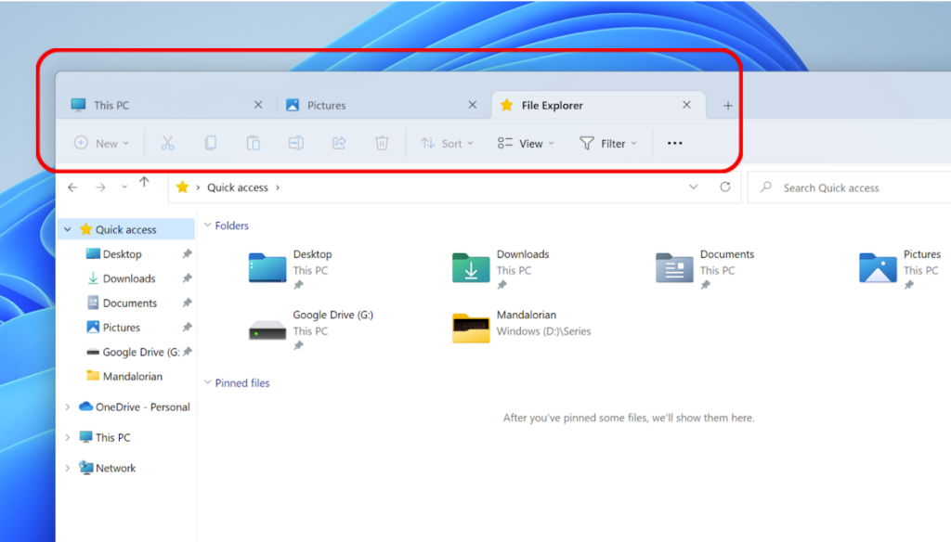Add a new tab with plus button

(728, 106)
